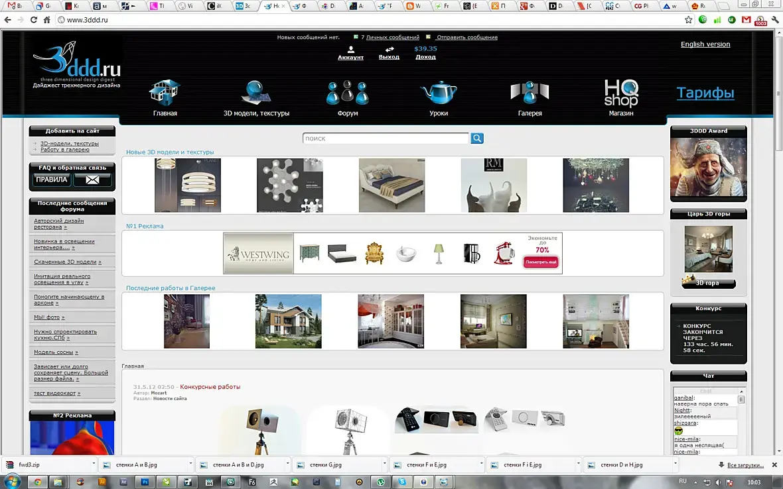The width and height of the screenshot is (783, 489).
Task: Show hidden system tray icons arrow
Action: pos(695,482)
